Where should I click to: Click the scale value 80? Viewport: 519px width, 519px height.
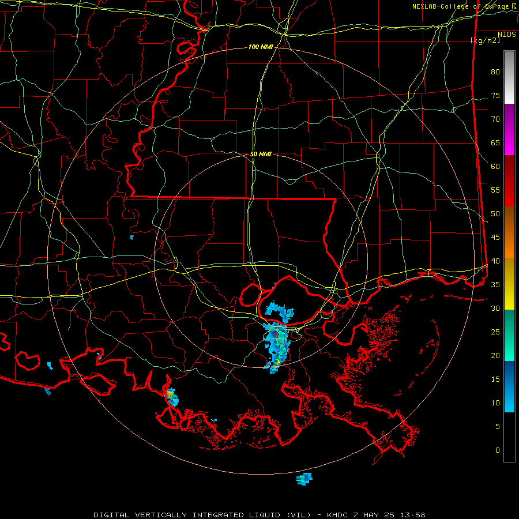(x=495, y=72)
